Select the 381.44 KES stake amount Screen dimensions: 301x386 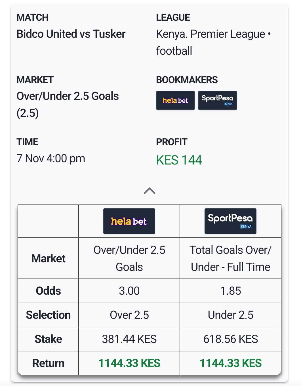129,339
